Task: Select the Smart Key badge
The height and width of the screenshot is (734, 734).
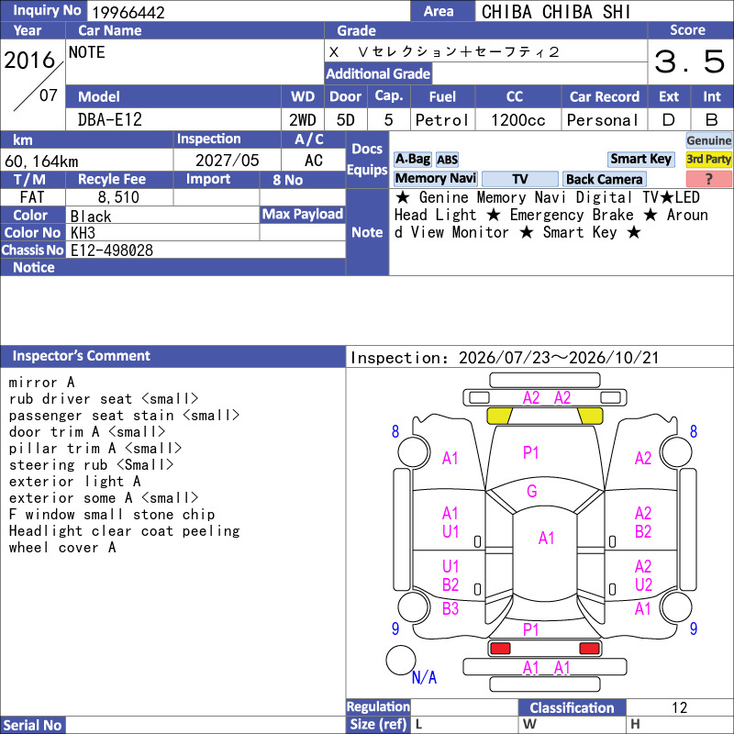Action: pyautogui.click(x=640, y=159)
